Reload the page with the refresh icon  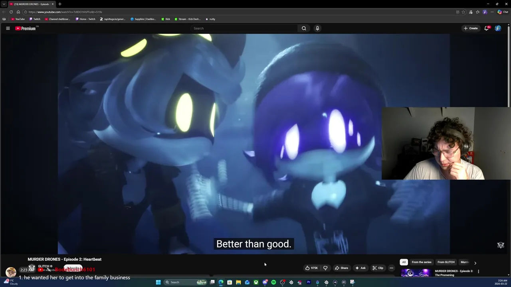point(11,12)
